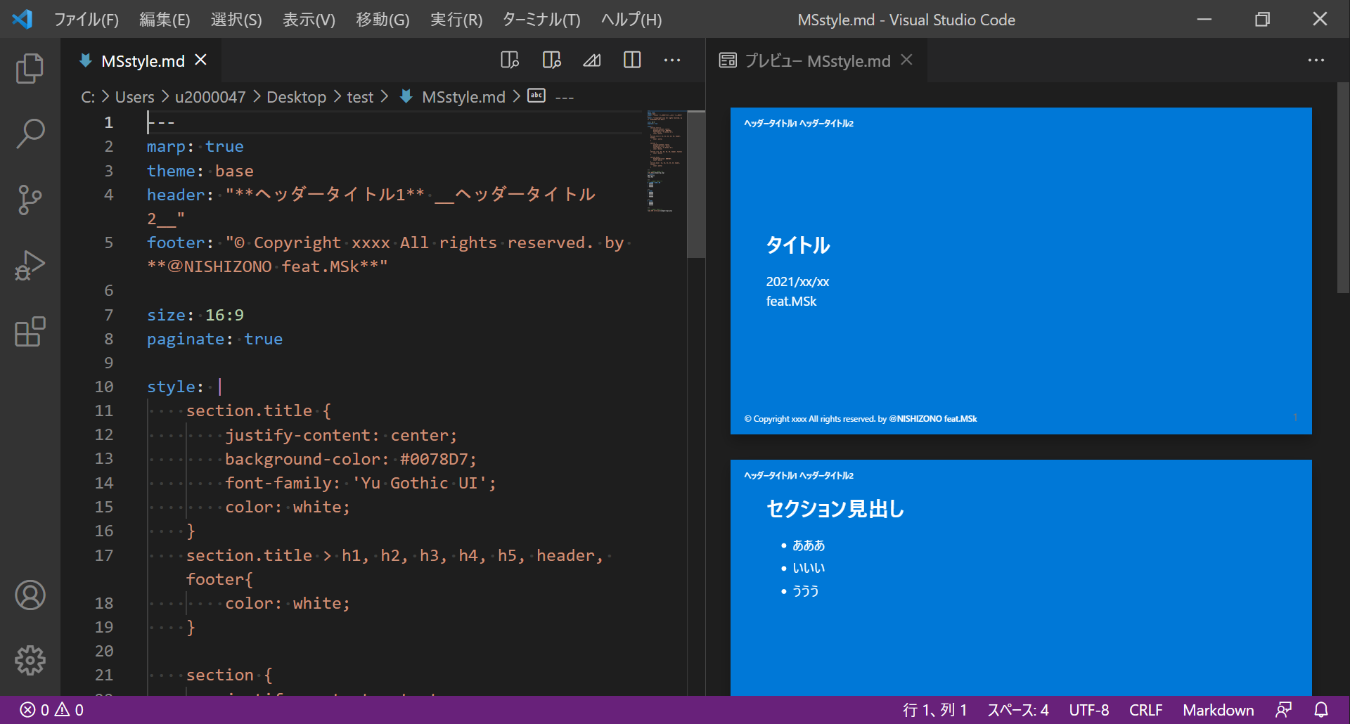Screen dimensions: 1350x724
Task: Click the feedback icon in the status bar
Action: point(1284,710)
